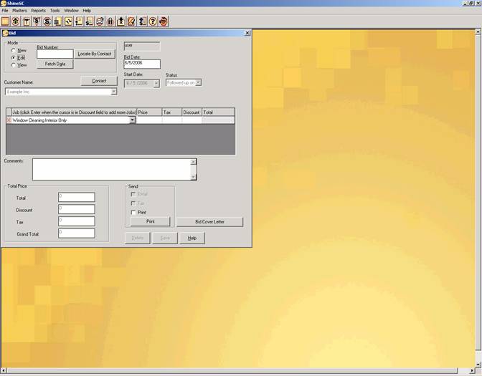Click the red cartoon face toolbar icon
This screenshot has width=482, height=376.
tap(164, 21)
